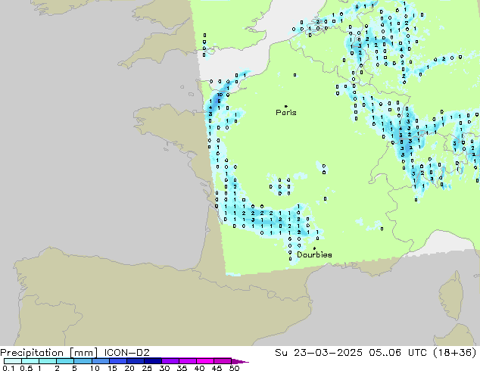Pick the 2 to 5 mm legend swatch

(x=65, y=361)
